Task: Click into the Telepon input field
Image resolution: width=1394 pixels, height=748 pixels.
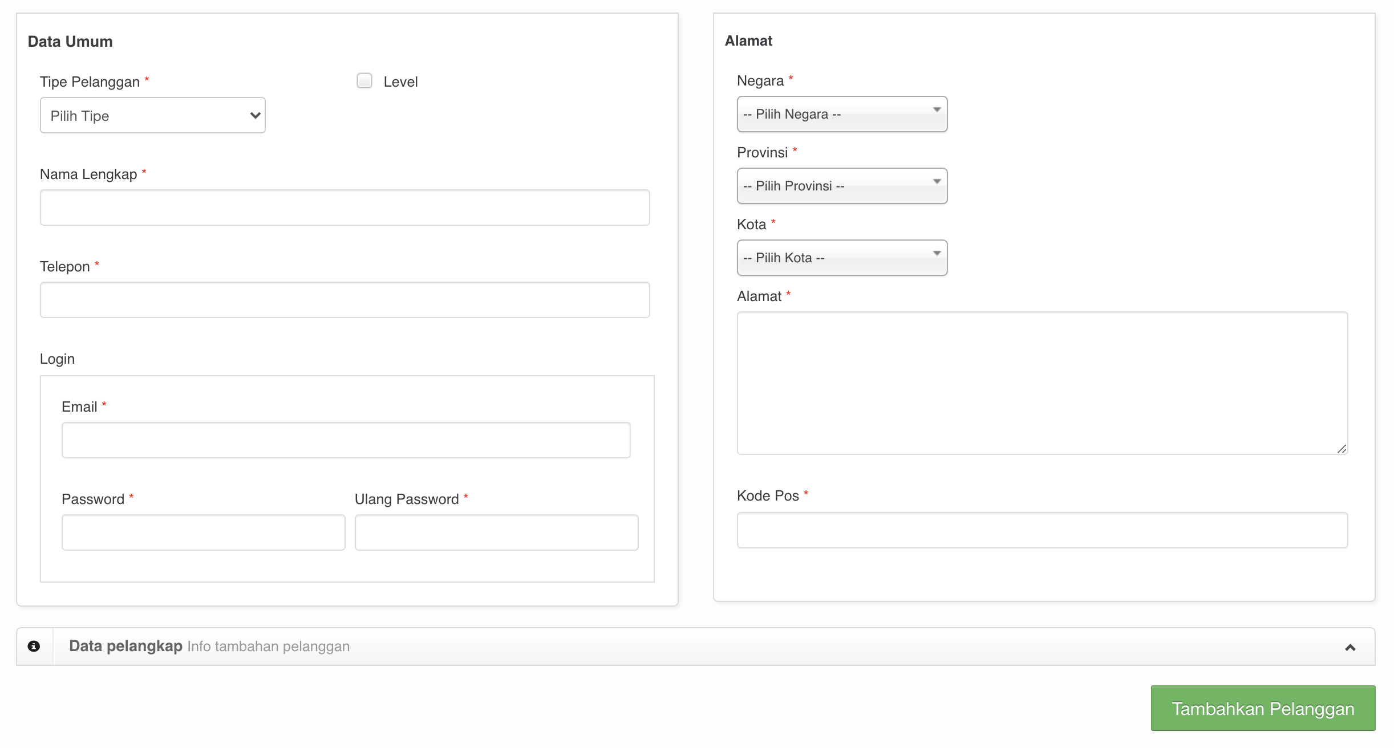Action: coord(345,300)
